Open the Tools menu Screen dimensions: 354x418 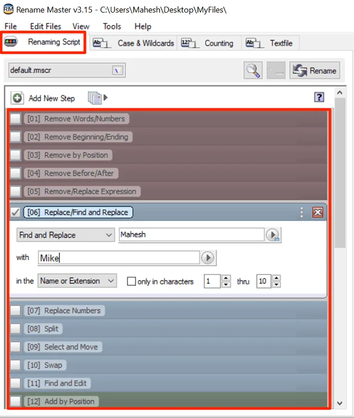click(x=112, y=27)
